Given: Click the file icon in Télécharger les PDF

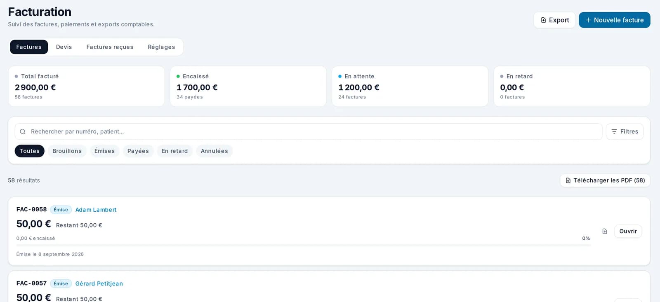Looking at the screenshot, I should point(568,180).
